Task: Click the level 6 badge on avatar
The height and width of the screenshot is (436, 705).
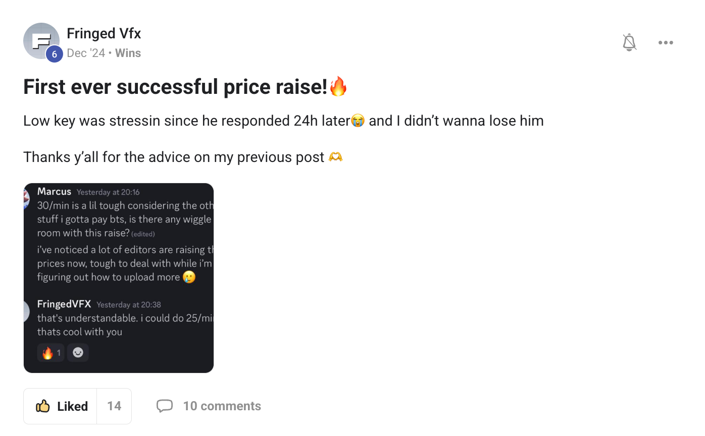Action: coord(55,53)
